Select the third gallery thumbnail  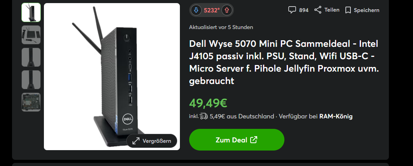(31, 57)
